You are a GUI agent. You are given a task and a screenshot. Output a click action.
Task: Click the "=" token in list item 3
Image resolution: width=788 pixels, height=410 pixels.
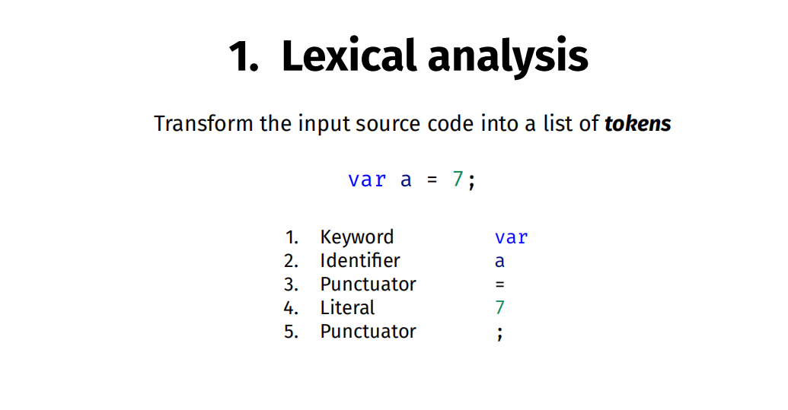click(499, 284)
